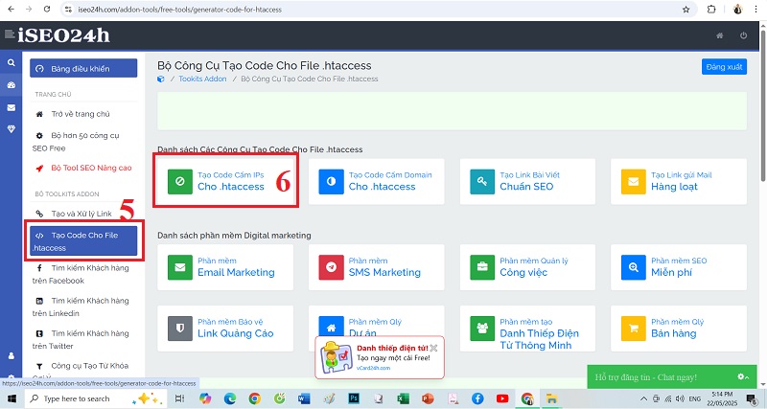Open the green ban icon for Cấm IPs
The width and height of the screenshot is (767, 409).
180,182
